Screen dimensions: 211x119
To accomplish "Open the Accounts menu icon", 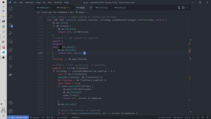I will [11, 103].
